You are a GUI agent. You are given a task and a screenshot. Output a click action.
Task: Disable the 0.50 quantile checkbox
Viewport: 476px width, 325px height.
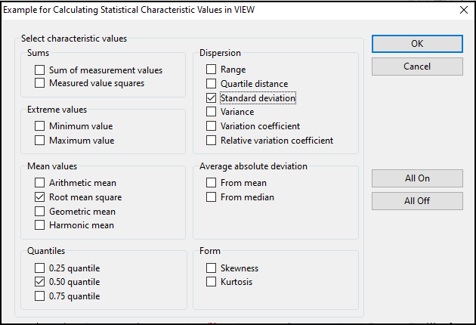[40, 282]
